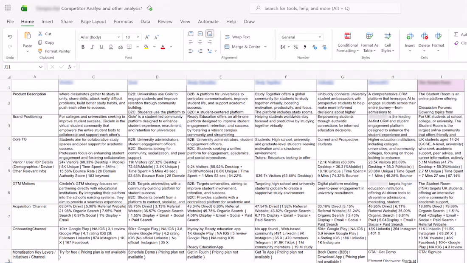This screenshot has width=467, height=263.
Task: Open the font name dropdown
Action: pyautogui.click(x=118, y=37)
